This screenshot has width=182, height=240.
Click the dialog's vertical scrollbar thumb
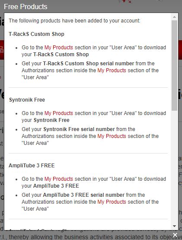(x=174, y=65)
